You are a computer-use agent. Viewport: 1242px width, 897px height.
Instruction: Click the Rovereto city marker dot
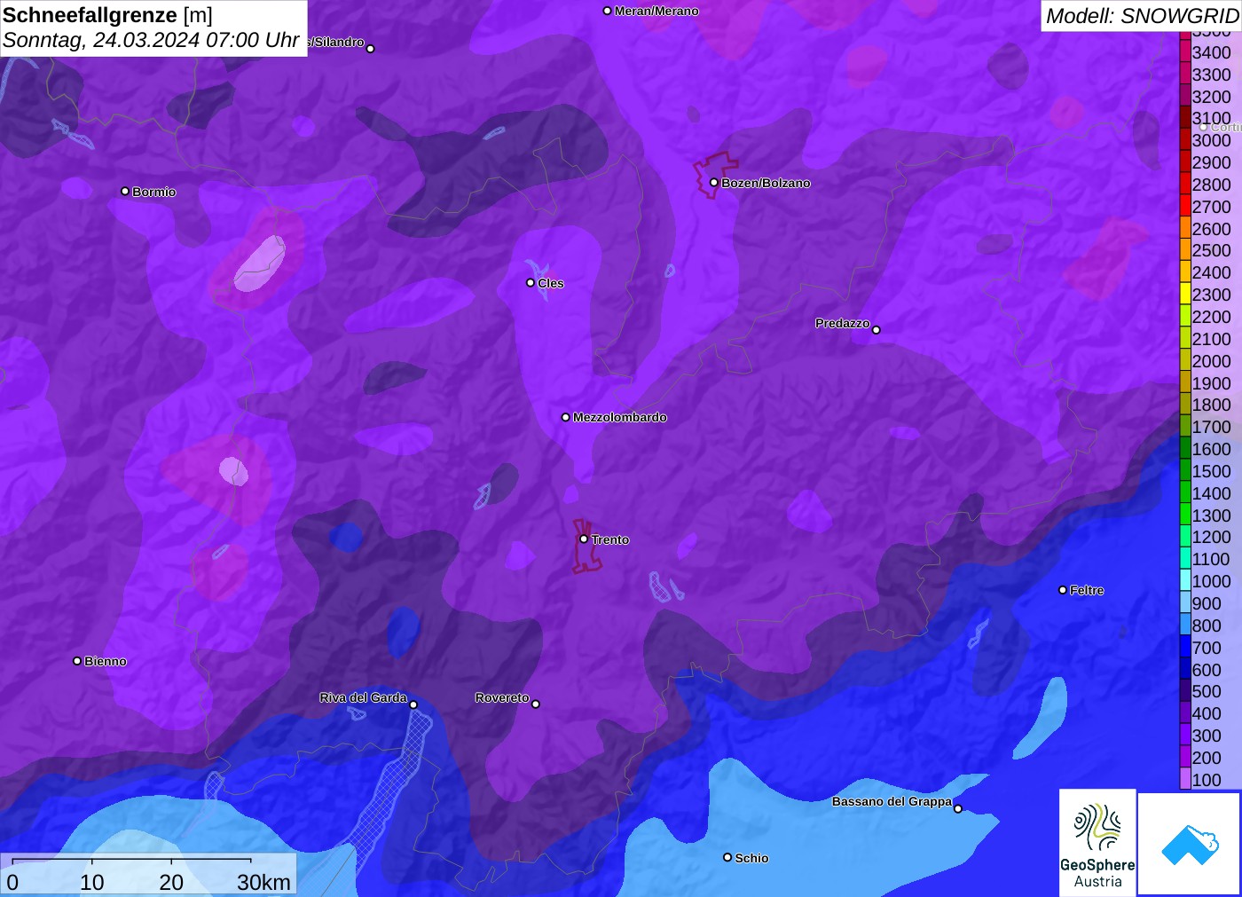point(536,704)
